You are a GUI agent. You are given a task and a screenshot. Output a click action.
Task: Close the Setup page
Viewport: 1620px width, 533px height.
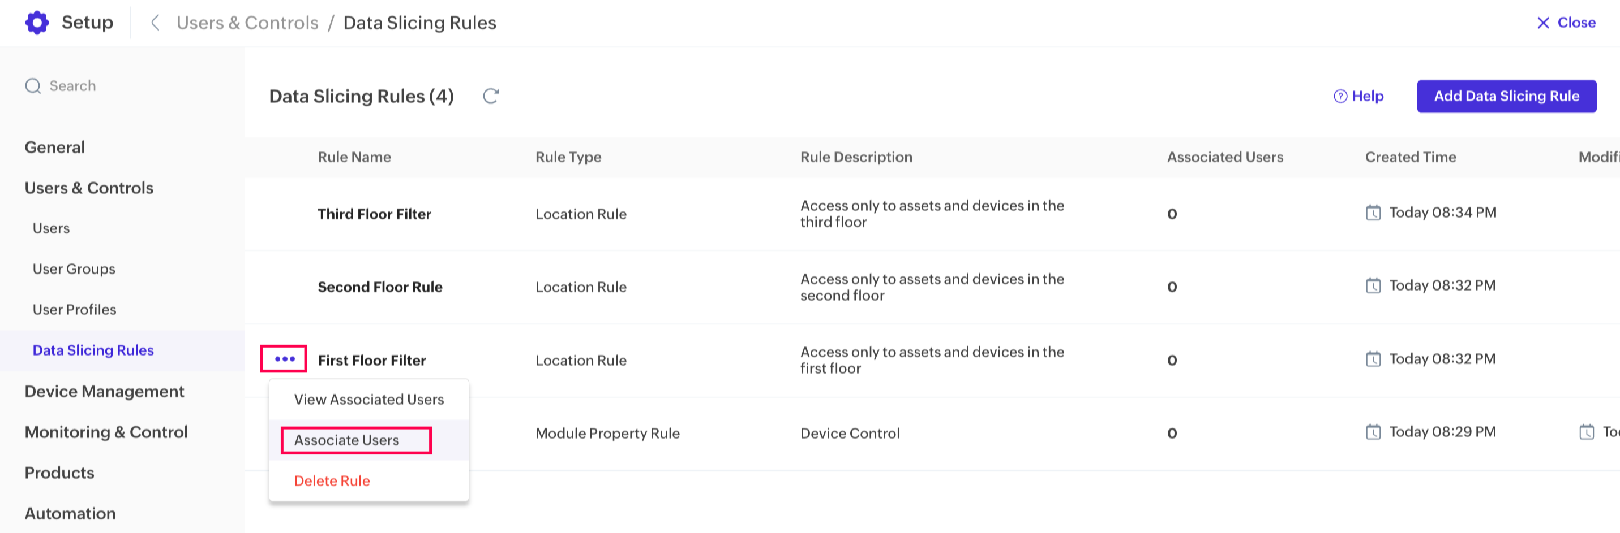tap(1566, 23)
